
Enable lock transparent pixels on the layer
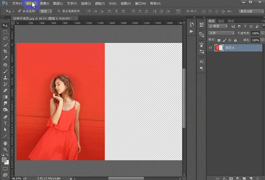(219, 40)
